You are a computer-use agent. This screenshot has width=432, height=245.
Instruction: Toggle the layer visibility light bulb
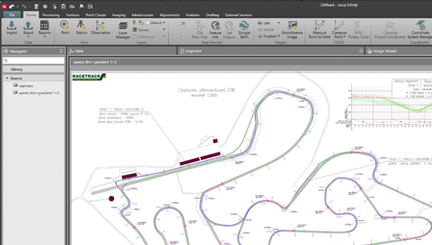134,22
